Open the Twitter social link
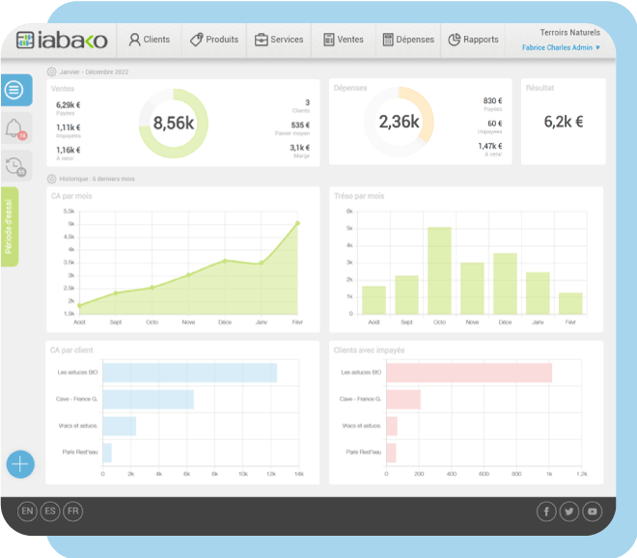637x558 pixels. tap(569, 512)
